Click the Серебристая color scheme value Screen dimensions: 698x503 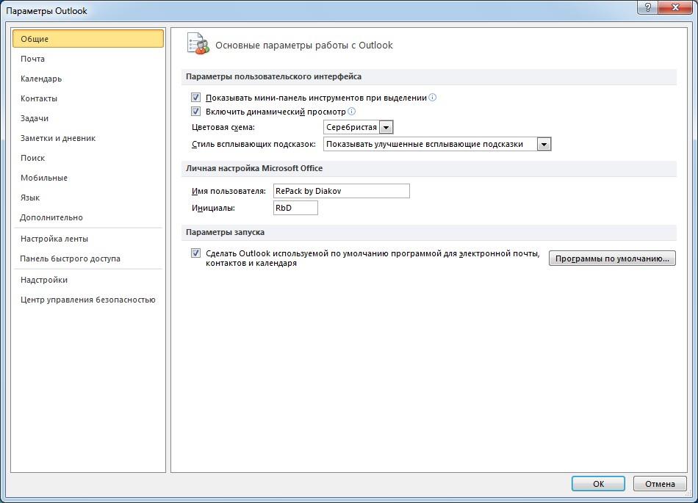coord(352,127)
